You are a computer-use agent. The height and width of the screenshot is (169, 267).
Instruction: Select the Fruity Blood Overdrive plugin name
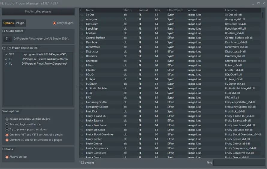click(x=99, y=134)
